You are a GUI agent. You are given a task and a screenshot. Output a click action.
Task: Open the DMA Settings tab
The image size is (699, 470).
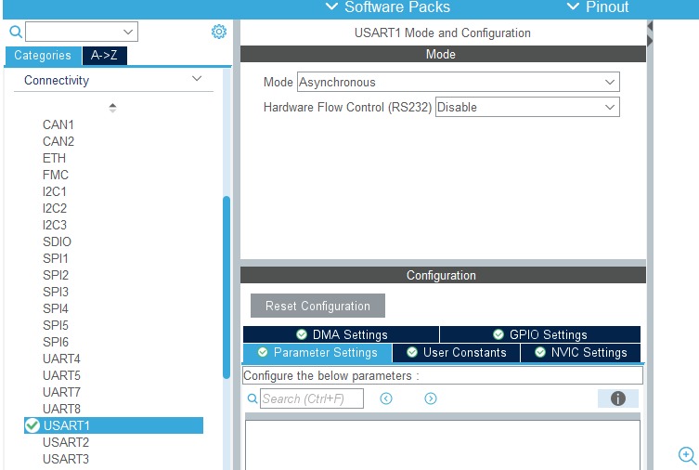click(x=341, y=334)
